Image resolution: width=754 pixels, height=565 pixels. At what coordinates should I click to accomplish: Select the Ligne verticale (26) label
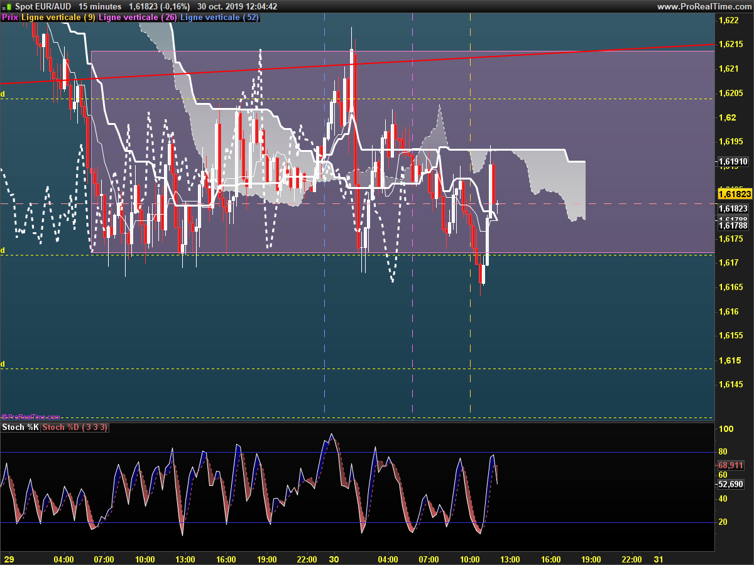(x=138, y=18)
